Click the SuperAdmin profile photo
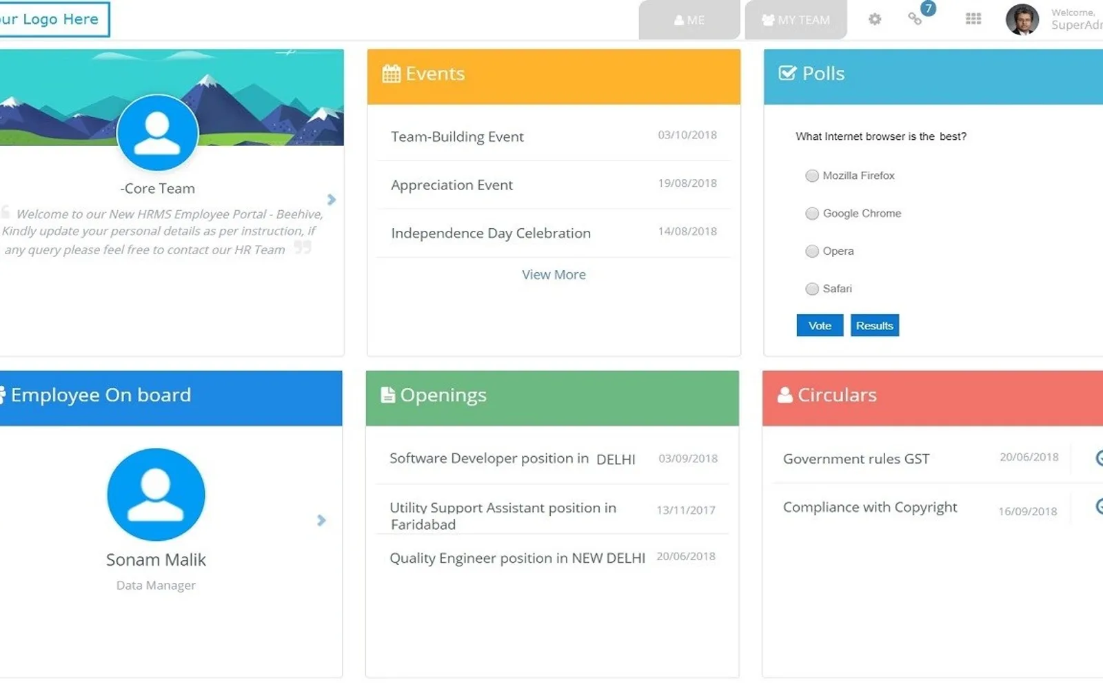 pos(1022,19)
